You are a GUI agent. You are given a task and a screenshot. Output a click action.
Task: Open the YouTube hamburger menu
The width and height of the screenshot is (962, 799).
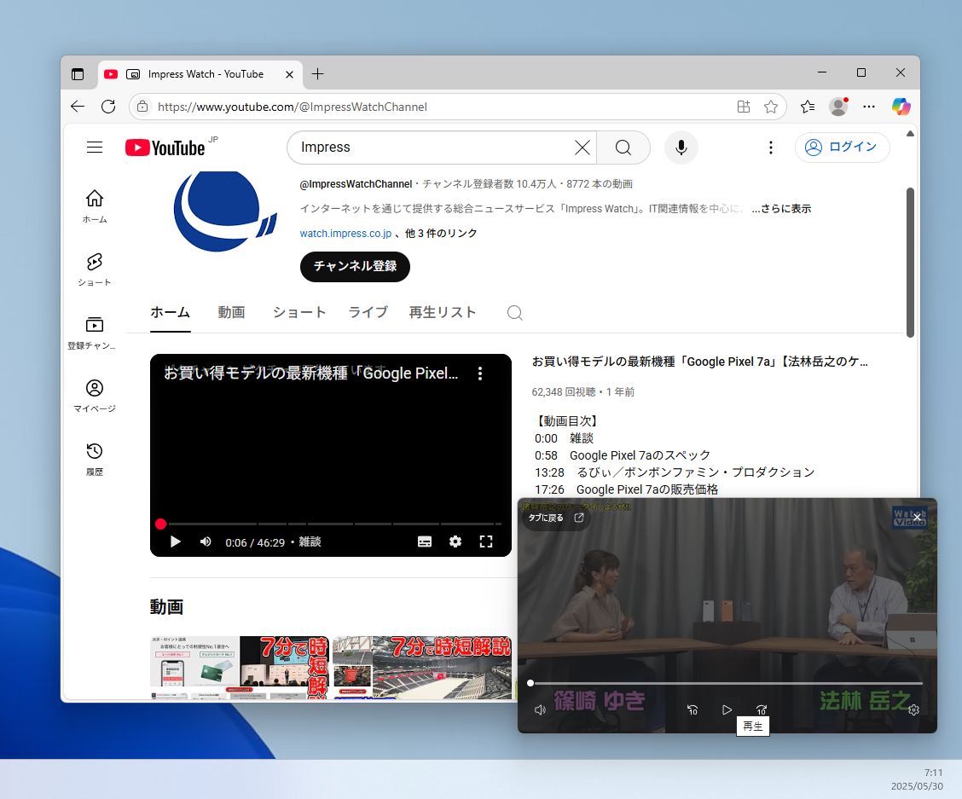click(95, 147)
